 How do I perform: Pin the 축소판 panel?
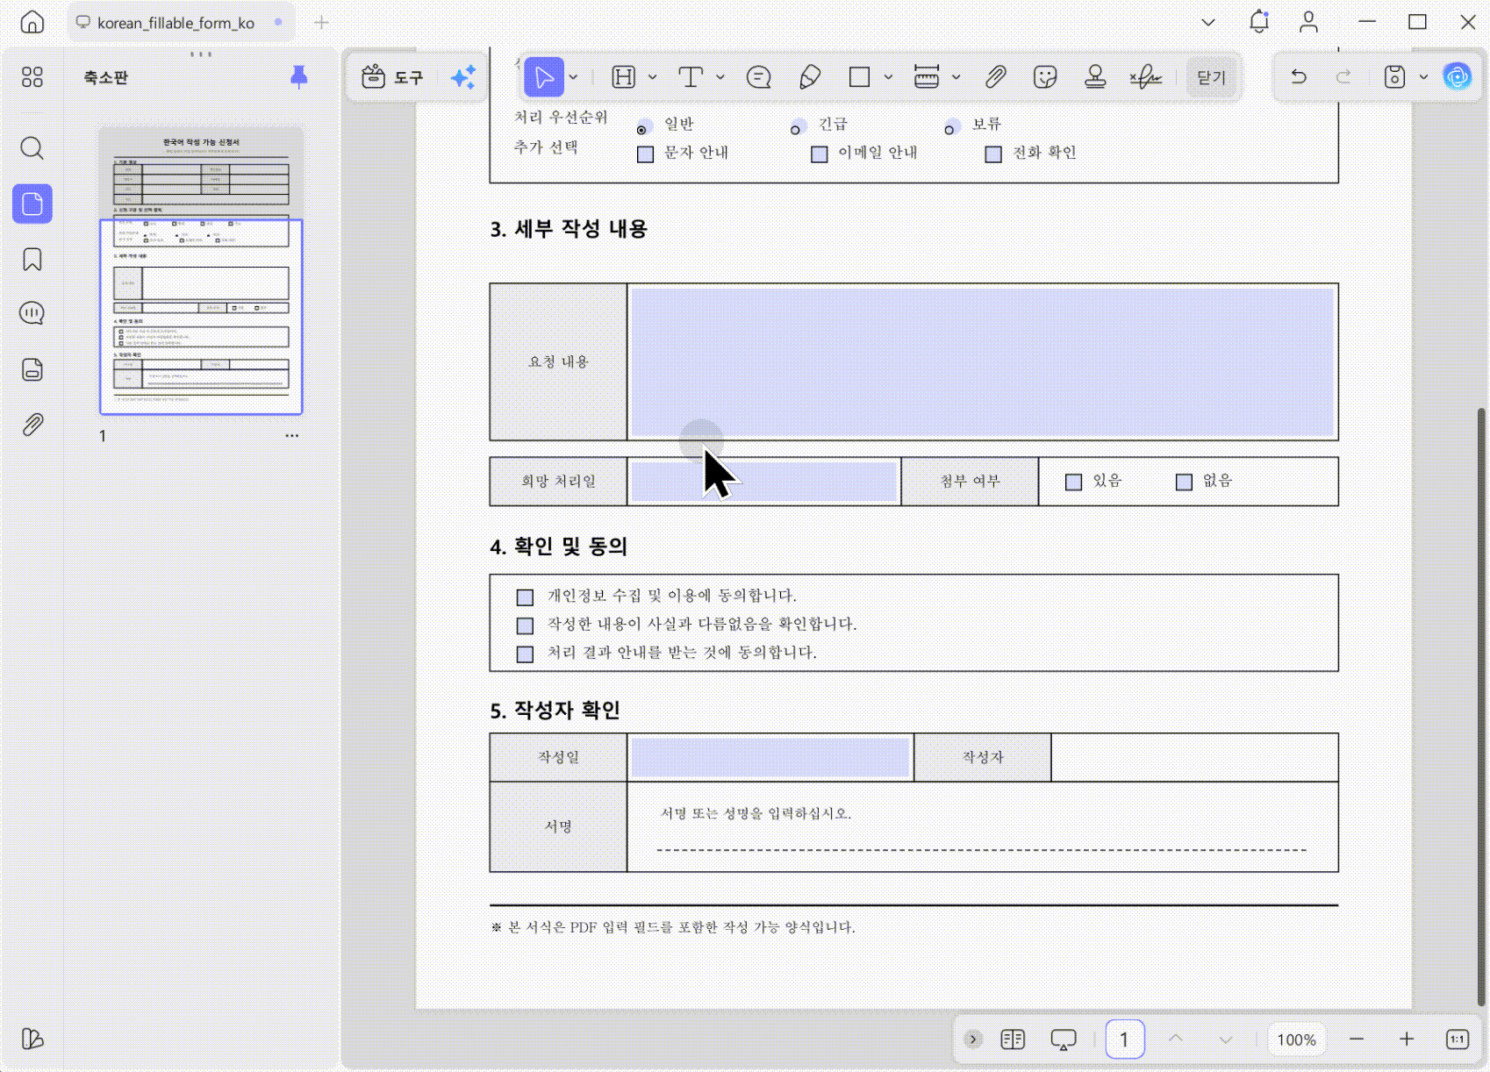pos(299,77)
